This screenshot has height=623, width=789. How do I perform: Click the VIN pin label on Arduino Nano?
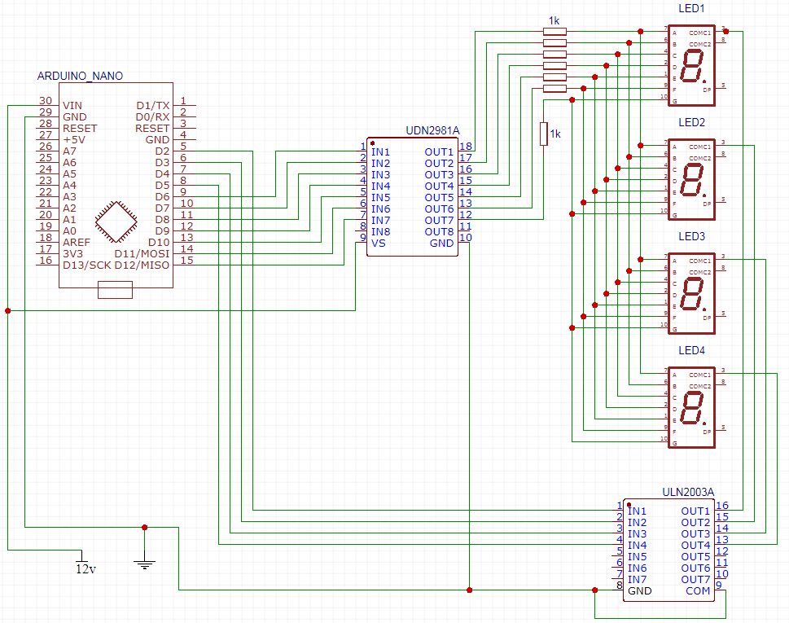click(72, 106)
